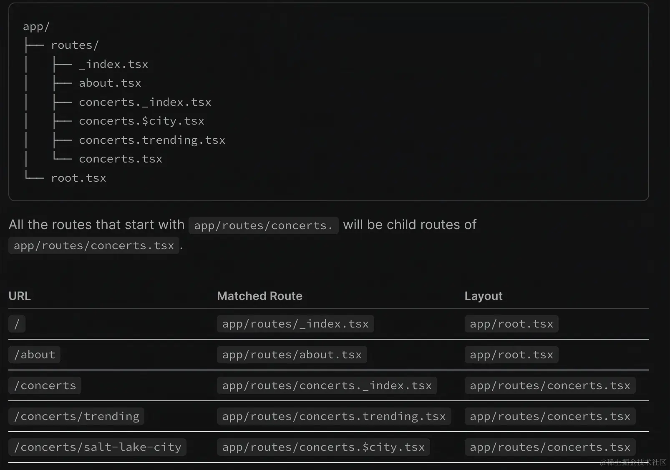The height and width of the screenshot is (470, 670).
Task: Select the routes/ folder in the tree
Action: pos(75,45)
